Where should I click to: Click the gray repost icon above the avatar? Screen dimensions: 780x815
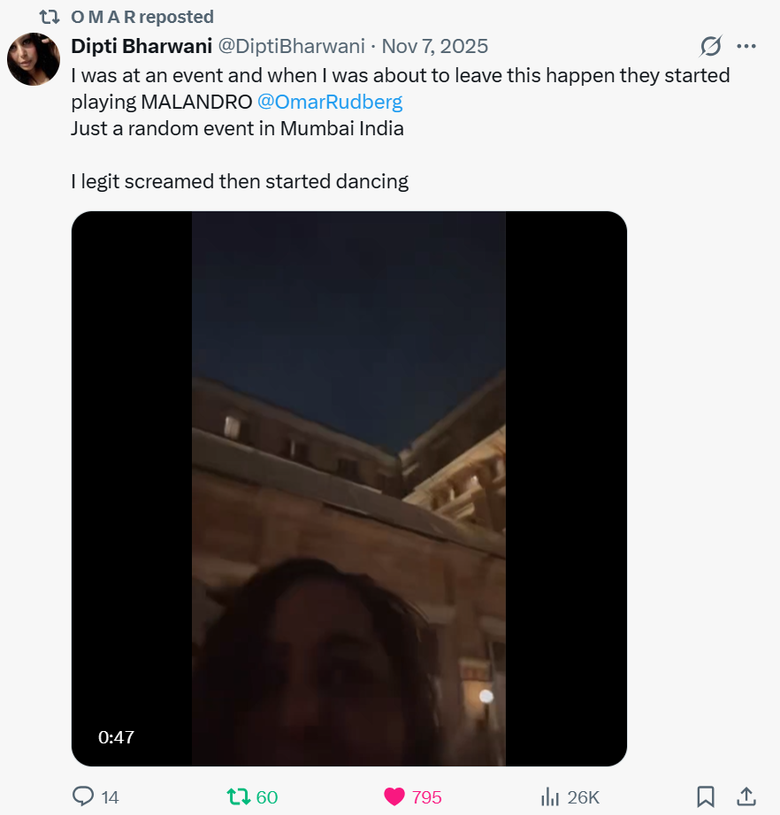coord(50,17)
